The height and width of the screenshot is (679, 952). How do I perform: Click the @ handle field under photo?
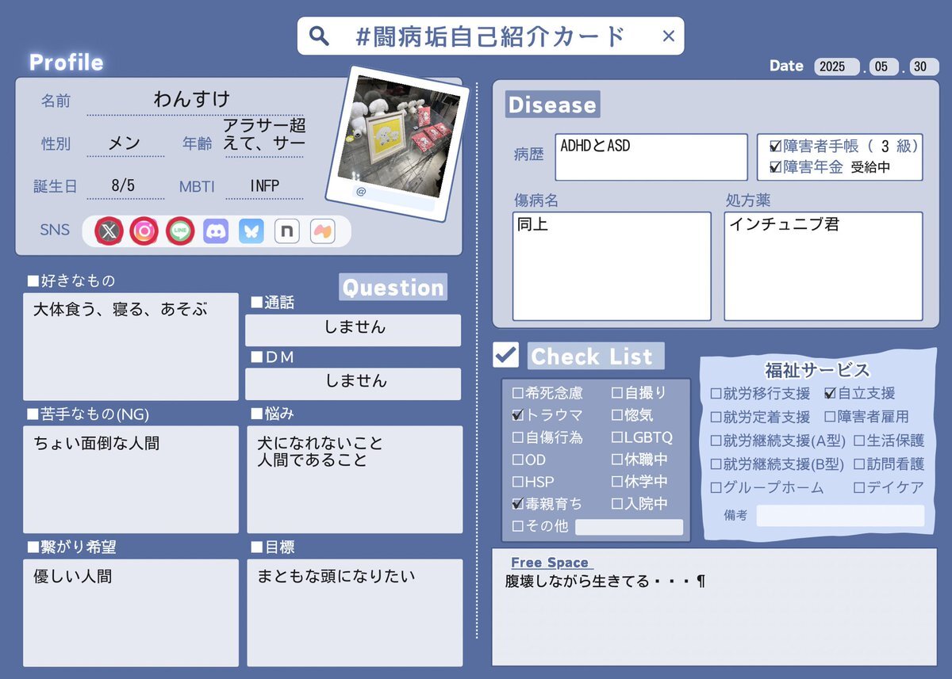(x=393, y=199)
